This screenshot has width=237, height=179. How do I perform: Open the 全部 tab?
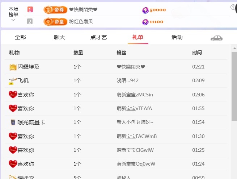click(20, 37)
